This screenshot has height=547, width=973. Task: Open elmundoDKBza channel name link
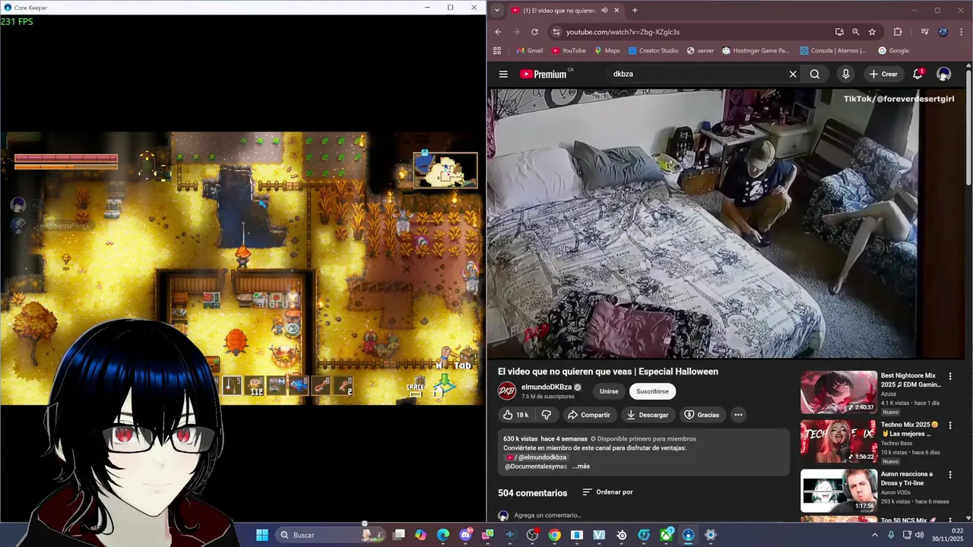pyautogui.click(x=547, y=387)
